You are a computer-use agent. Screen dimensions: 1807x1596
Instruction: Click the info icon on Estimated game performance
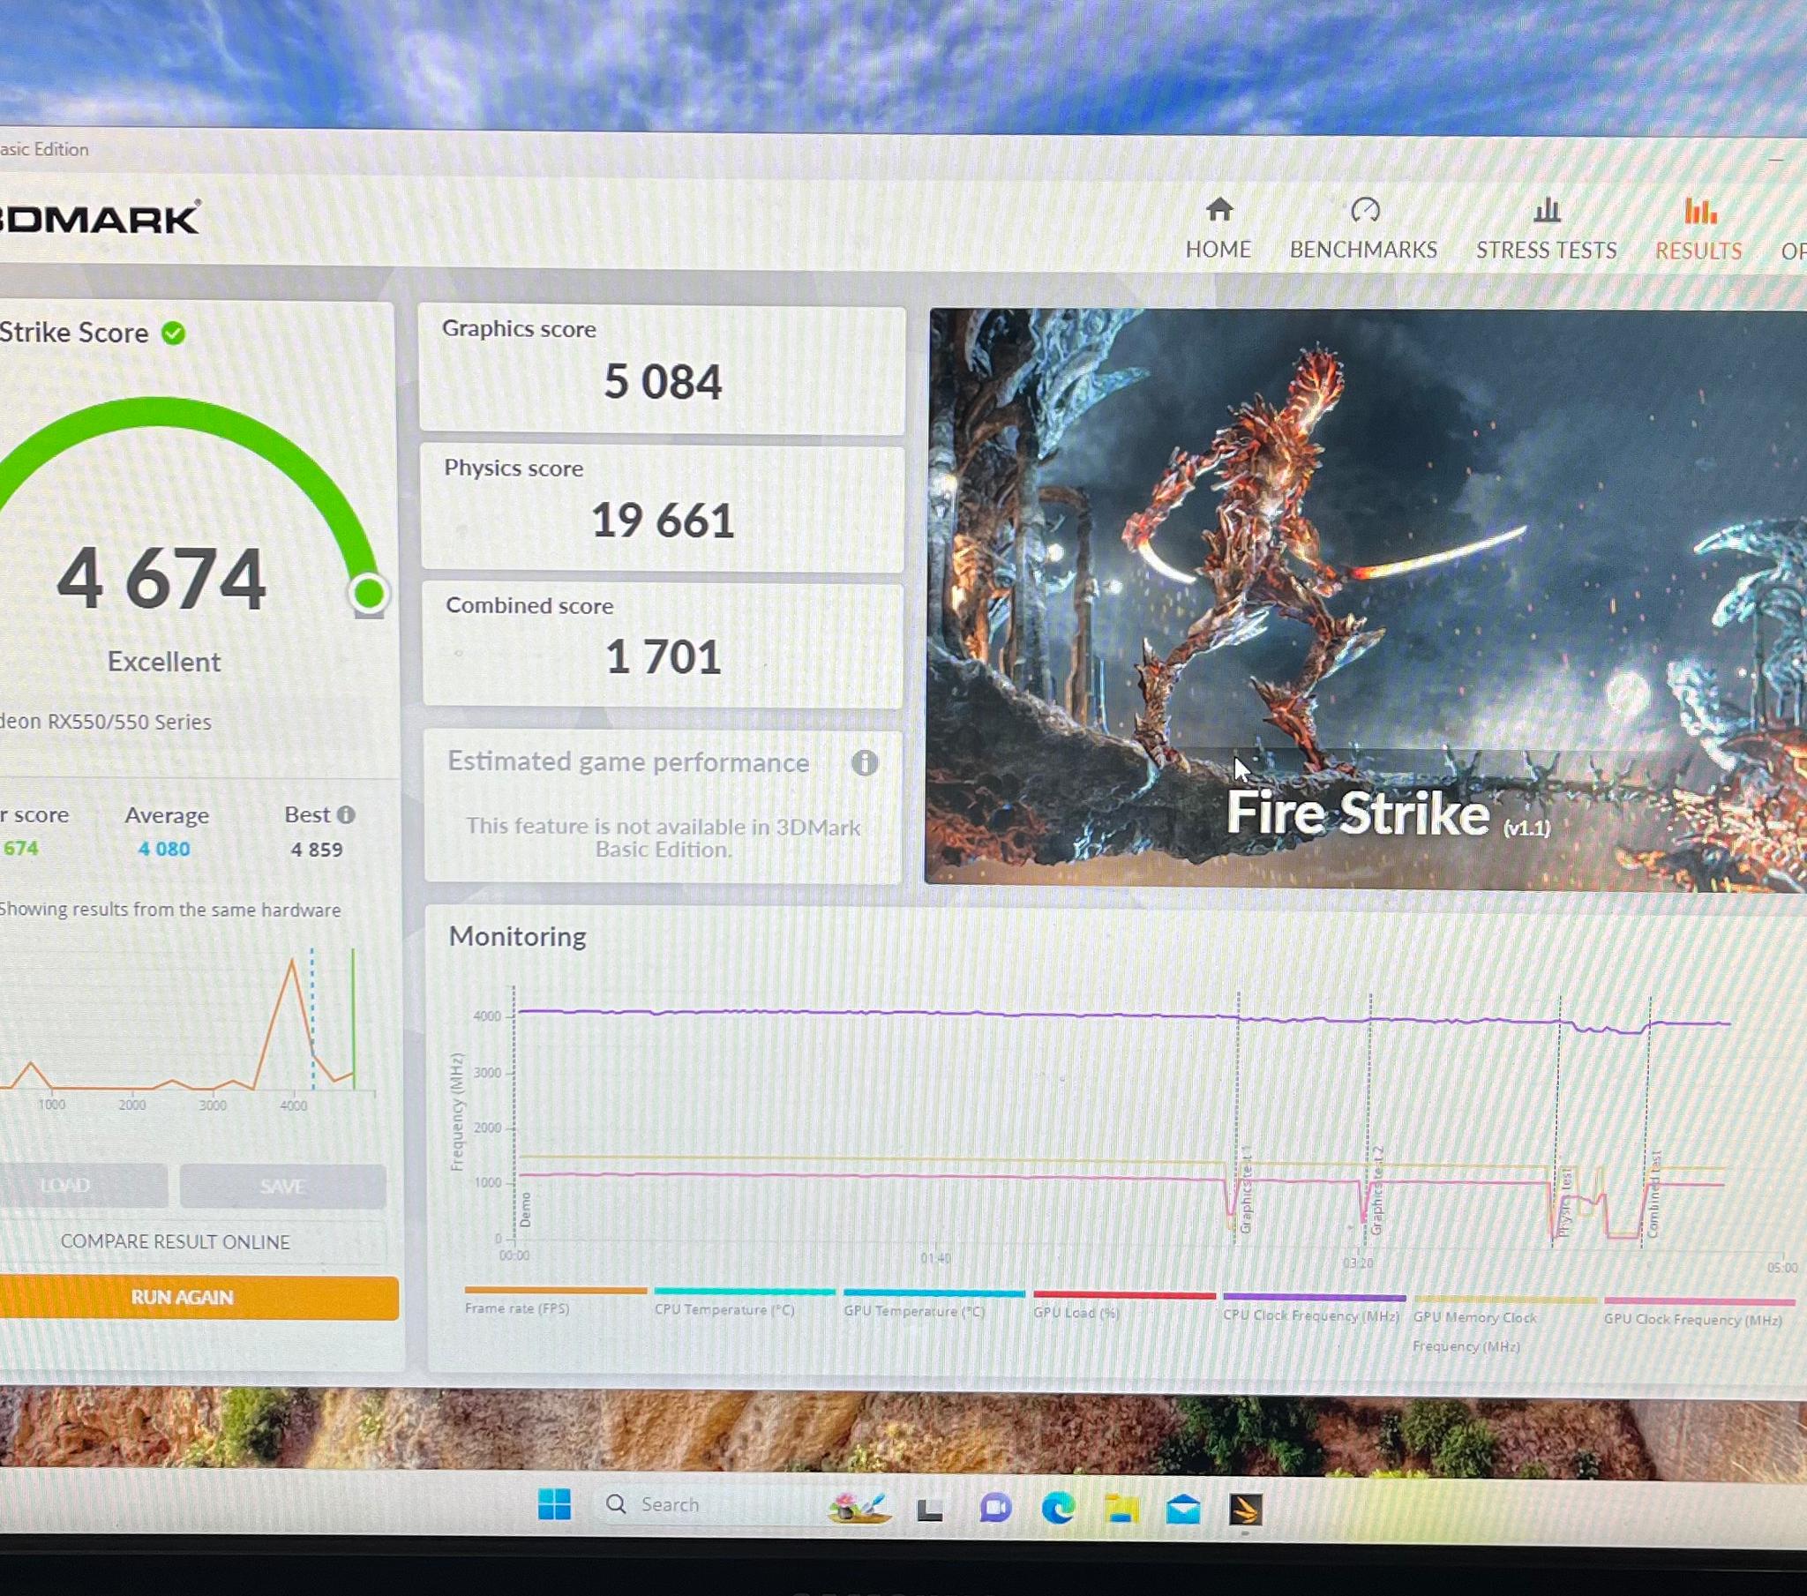pyautogui.click(x=865, y=763)
